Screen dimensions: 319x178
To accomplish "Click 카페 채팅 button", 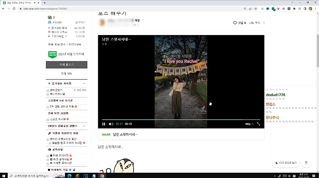I will 67,74.
